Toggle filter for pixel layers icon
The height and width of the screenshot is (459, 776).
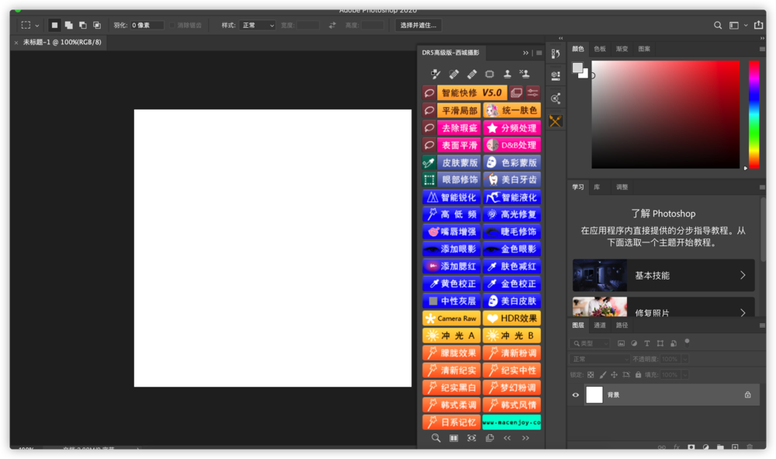(x=621, y=343)
